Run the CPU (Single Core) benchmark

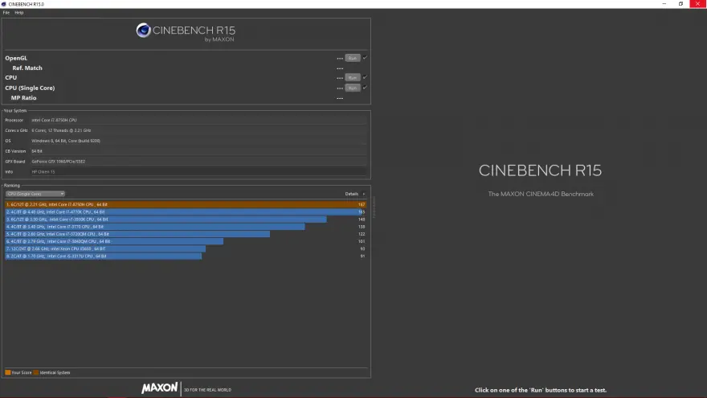tap(352, 88)
